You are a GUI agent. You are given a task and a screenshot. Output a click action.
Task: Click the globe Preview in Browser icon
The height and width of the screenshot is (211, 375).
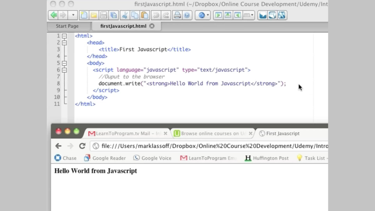tap(202, 15)
